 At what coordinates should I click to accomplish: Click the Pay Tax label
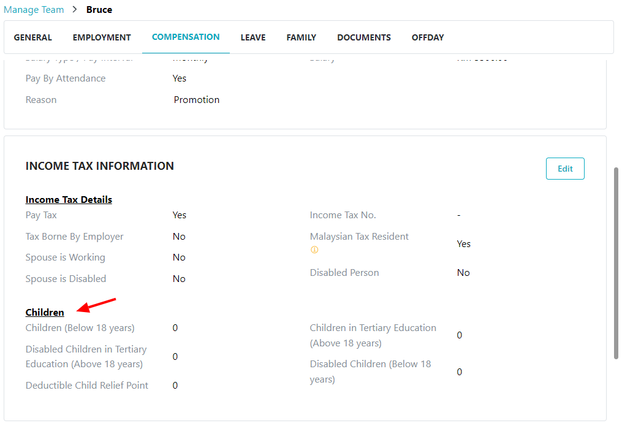click(x=41, y=215)
